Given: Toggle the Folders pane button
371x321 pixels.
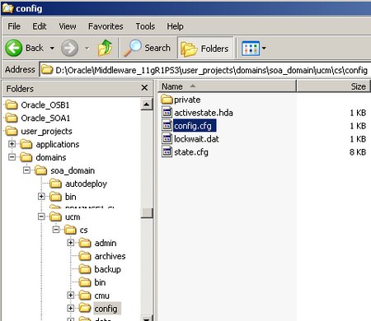Looking at the screenshot, I should point(205,49).
